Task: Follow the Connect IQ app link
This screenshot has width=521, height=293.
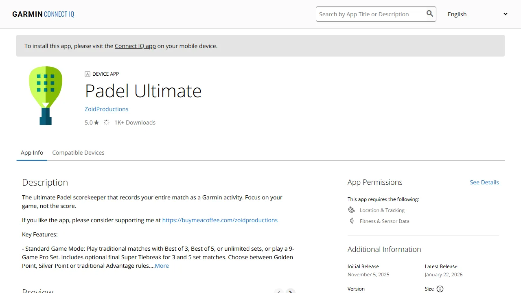Action: pyautogui.click(x=135, y=46)
